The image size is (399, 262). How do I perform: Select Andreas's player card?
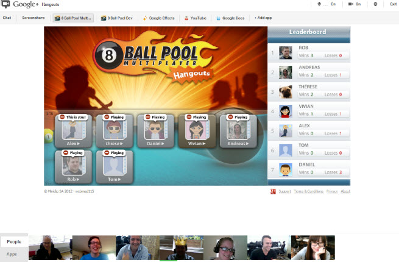[238, 131]
